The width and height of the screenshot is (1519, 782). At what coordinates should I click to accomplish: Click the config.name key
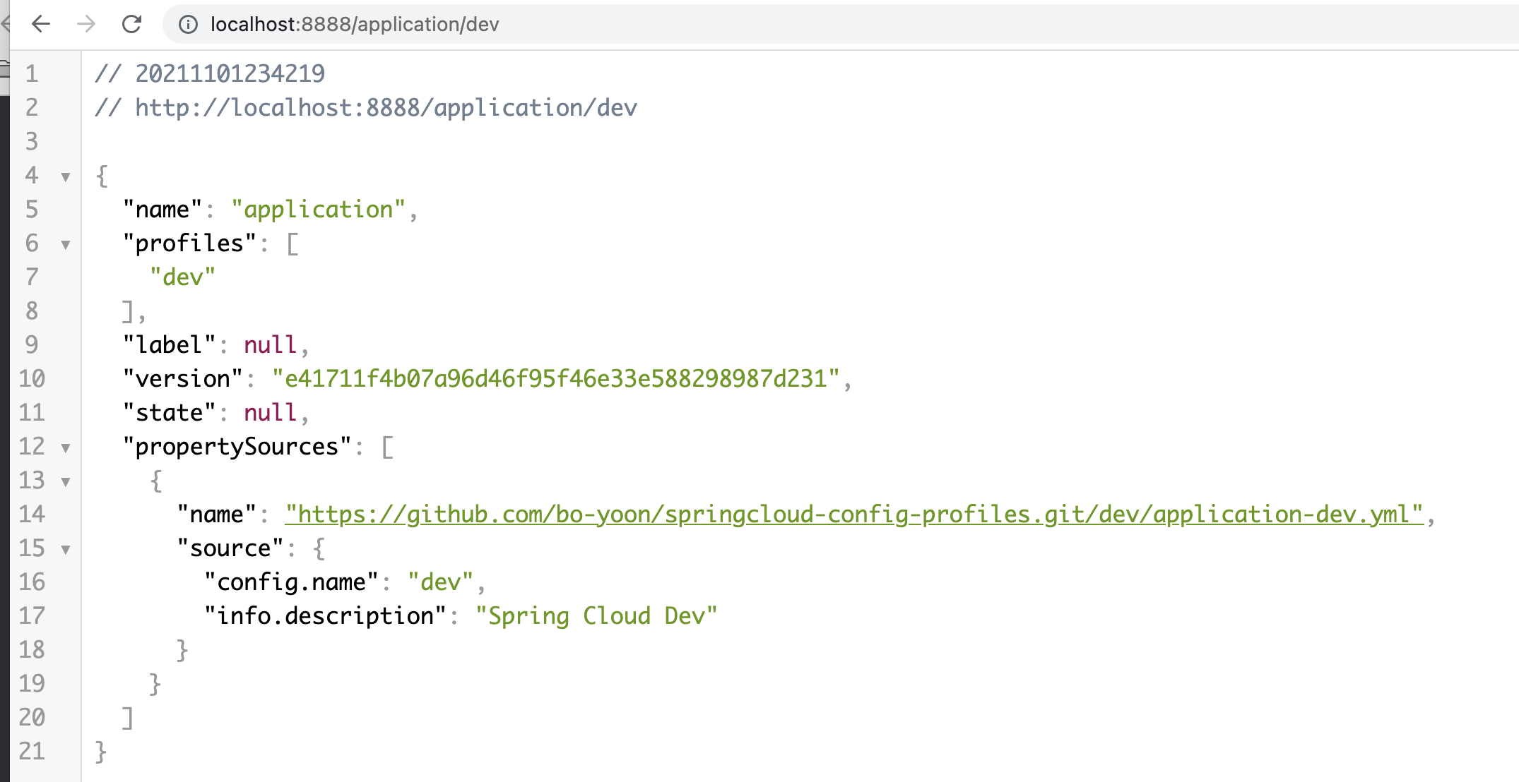[290, 582]
